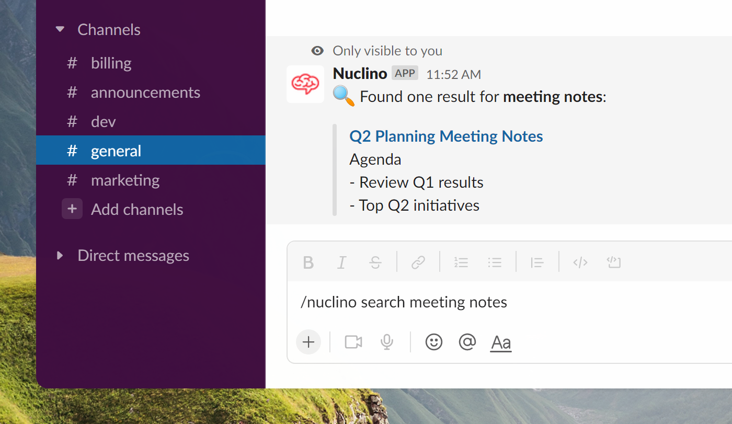
Task: Click the hash icon next to marketing
Action: [72, 180]
